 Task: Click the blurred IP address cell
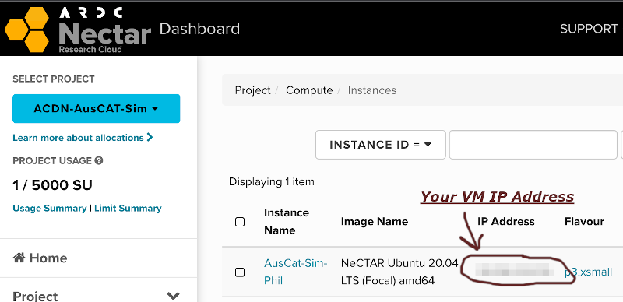(515, 270)
